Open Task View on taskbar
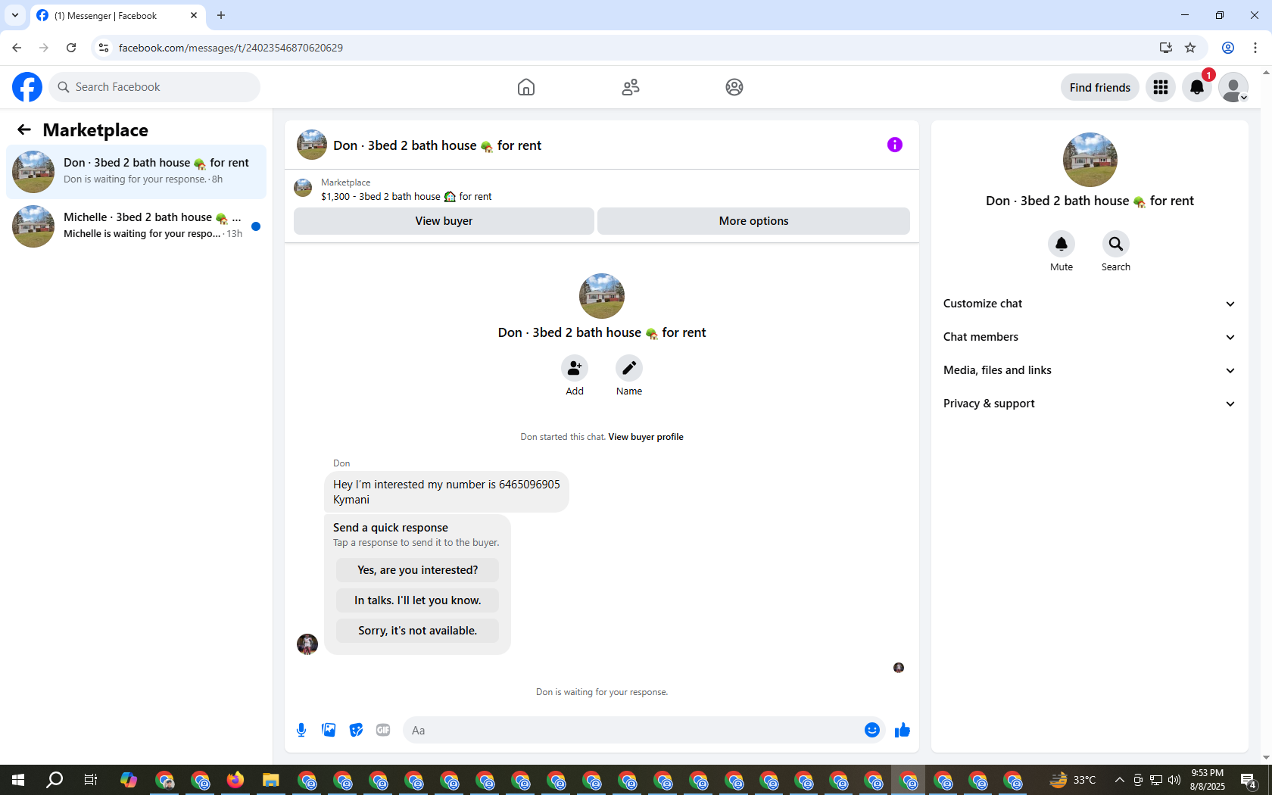1272x795 pixels. pyautogui.click(x=91, y=780)
